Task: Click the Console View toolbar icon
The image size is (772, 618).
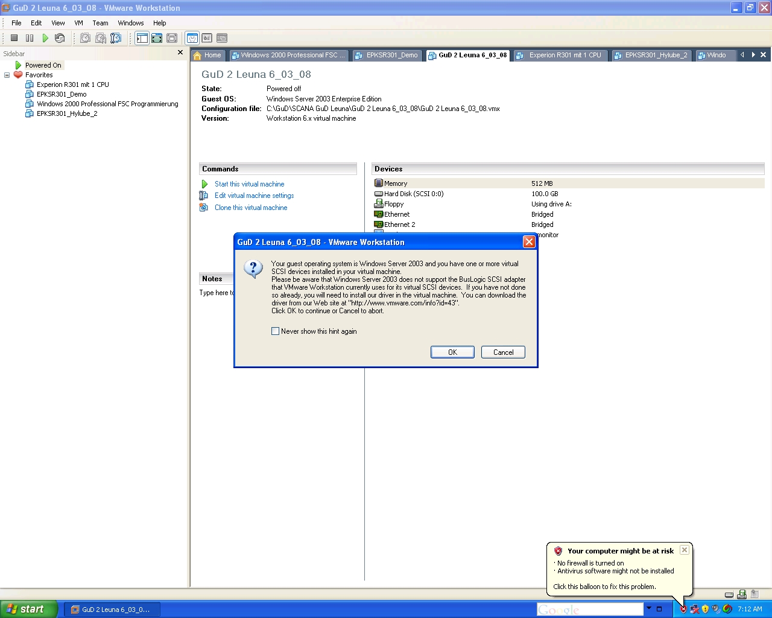Action: pos(222,38)
